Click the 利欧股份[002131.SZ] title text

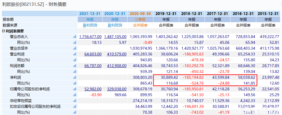(x=23, y=4)
